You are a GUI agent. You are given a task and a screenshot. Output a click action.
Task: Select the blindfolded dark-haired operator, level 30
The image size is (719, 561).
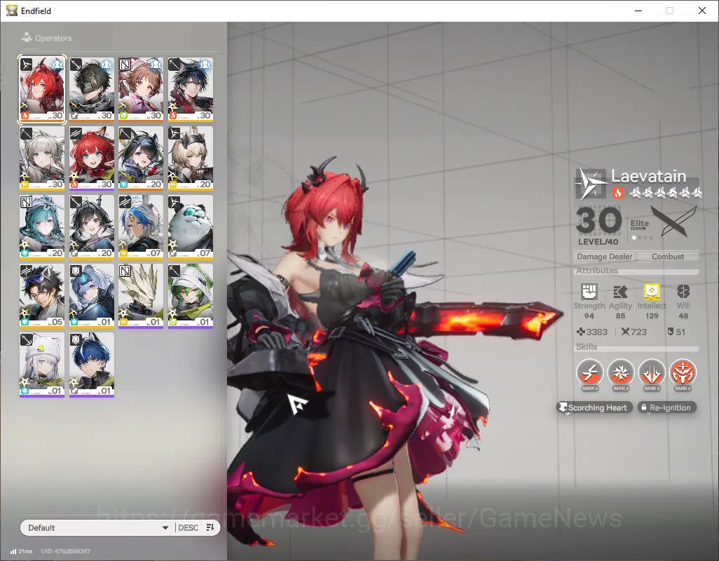(x=92, y=90)
